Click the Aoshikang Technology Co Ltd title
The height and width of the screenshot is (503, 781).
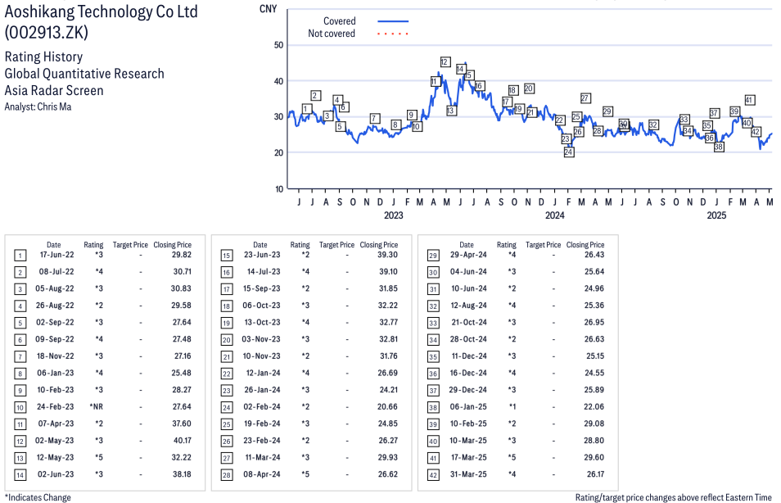(102, 11)
